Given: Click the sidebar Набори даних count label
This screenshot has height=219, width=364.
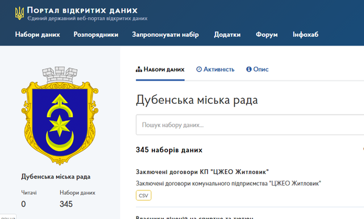Looking at the screenshot, I should pos(77,192).
